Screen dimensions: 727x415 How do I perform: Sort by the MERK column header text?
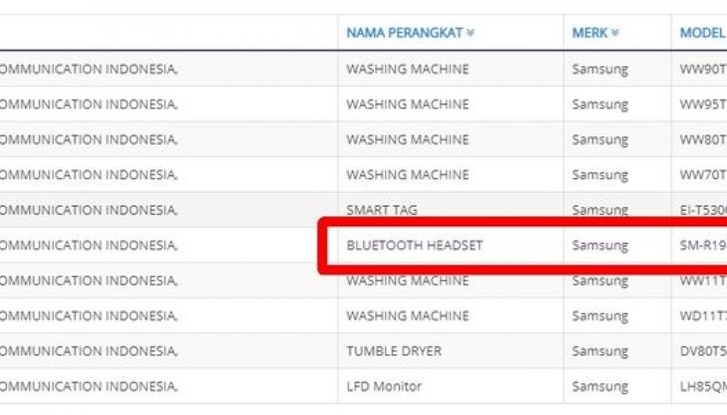(x=590, y=33)
